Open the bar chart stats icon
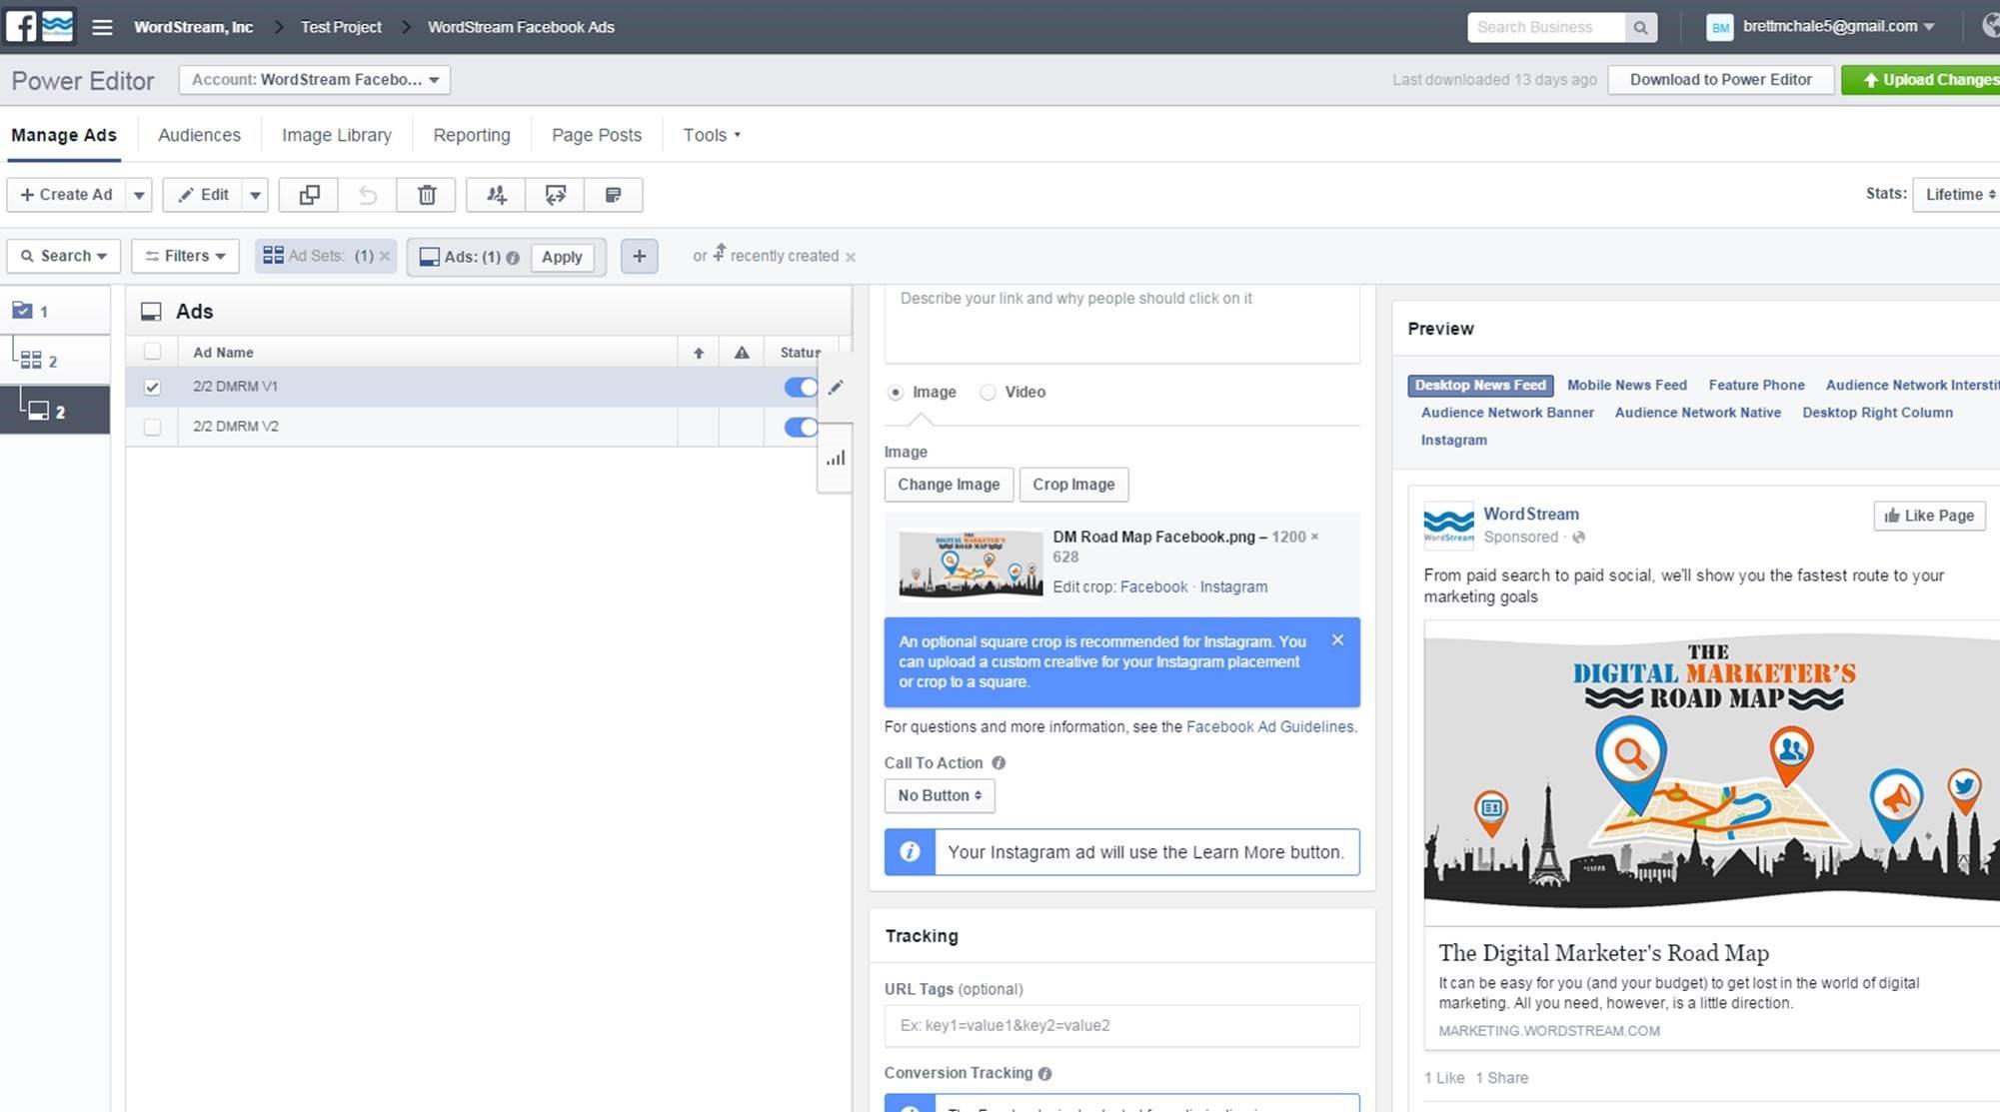Screen dimensions: 2000x1112 pyautogui.click(x=836, y=459)
